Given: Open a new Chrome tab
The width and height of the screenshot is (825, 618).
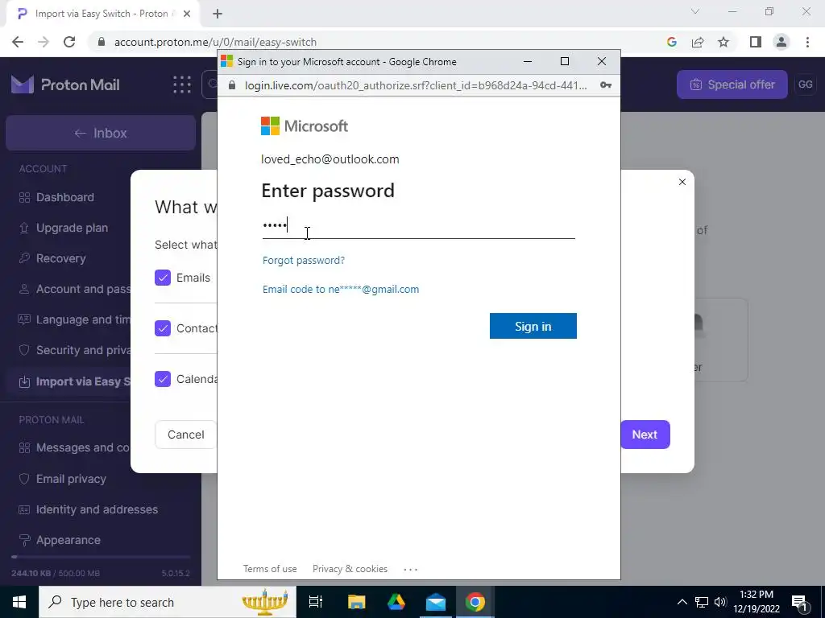Looking at the screenshot, I should (218, 14).
